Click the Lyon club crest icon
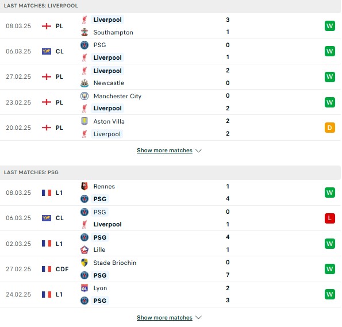342x327 pixels. [x=84, y=288]
